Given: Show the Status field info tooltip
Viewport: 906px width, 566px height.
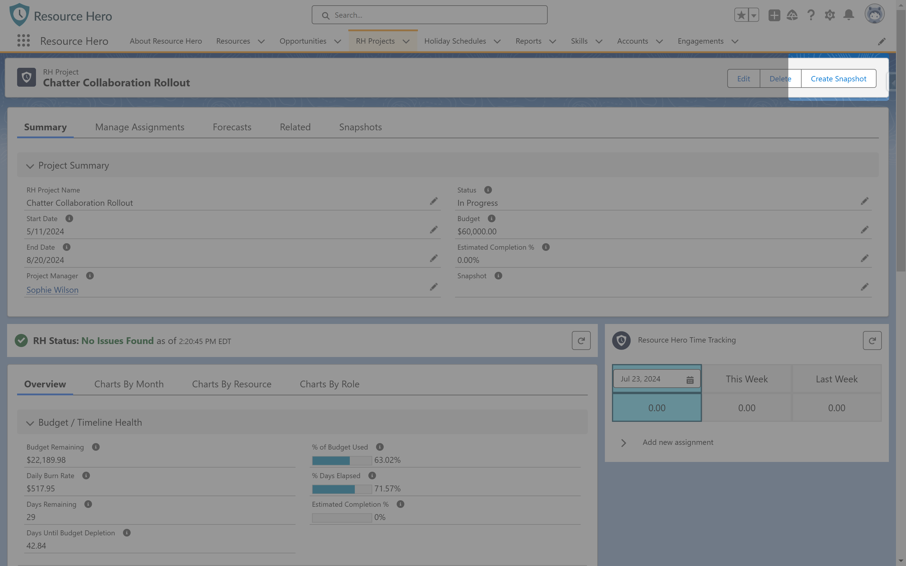Looking at the screenshot, I should [x=488, y=190].
